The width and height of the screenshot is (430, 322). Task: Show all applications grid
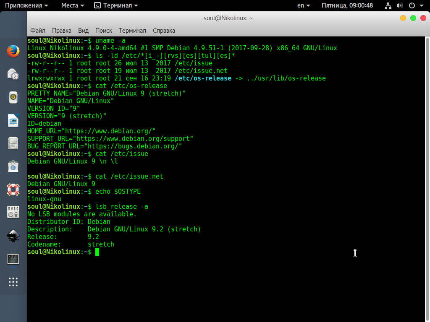(x=13, y=282)
